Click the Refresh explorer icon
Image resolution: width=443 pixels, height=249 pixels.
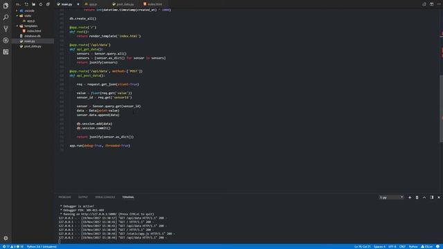pos(41,4)
